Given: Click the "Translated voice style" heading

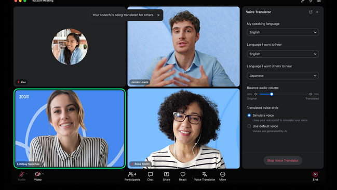Looking at the screenshot, I should point(263,108).
